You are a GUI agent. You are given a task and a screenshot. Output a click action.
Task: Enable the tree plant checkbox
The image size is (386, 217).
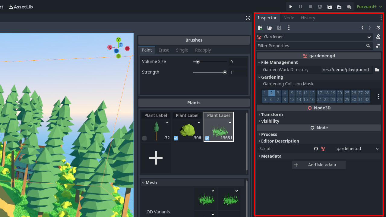tap(144, 138)
